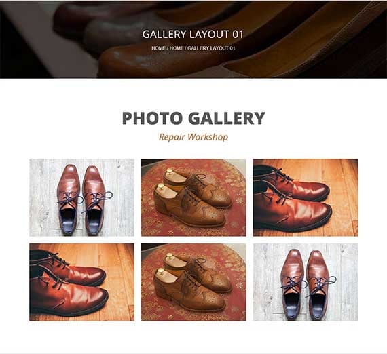Image resolution: width=387 pixels, height=354 pixels.
Task: Enlarge bottom-row brogues on red rug photo
Action: point(193,282)
